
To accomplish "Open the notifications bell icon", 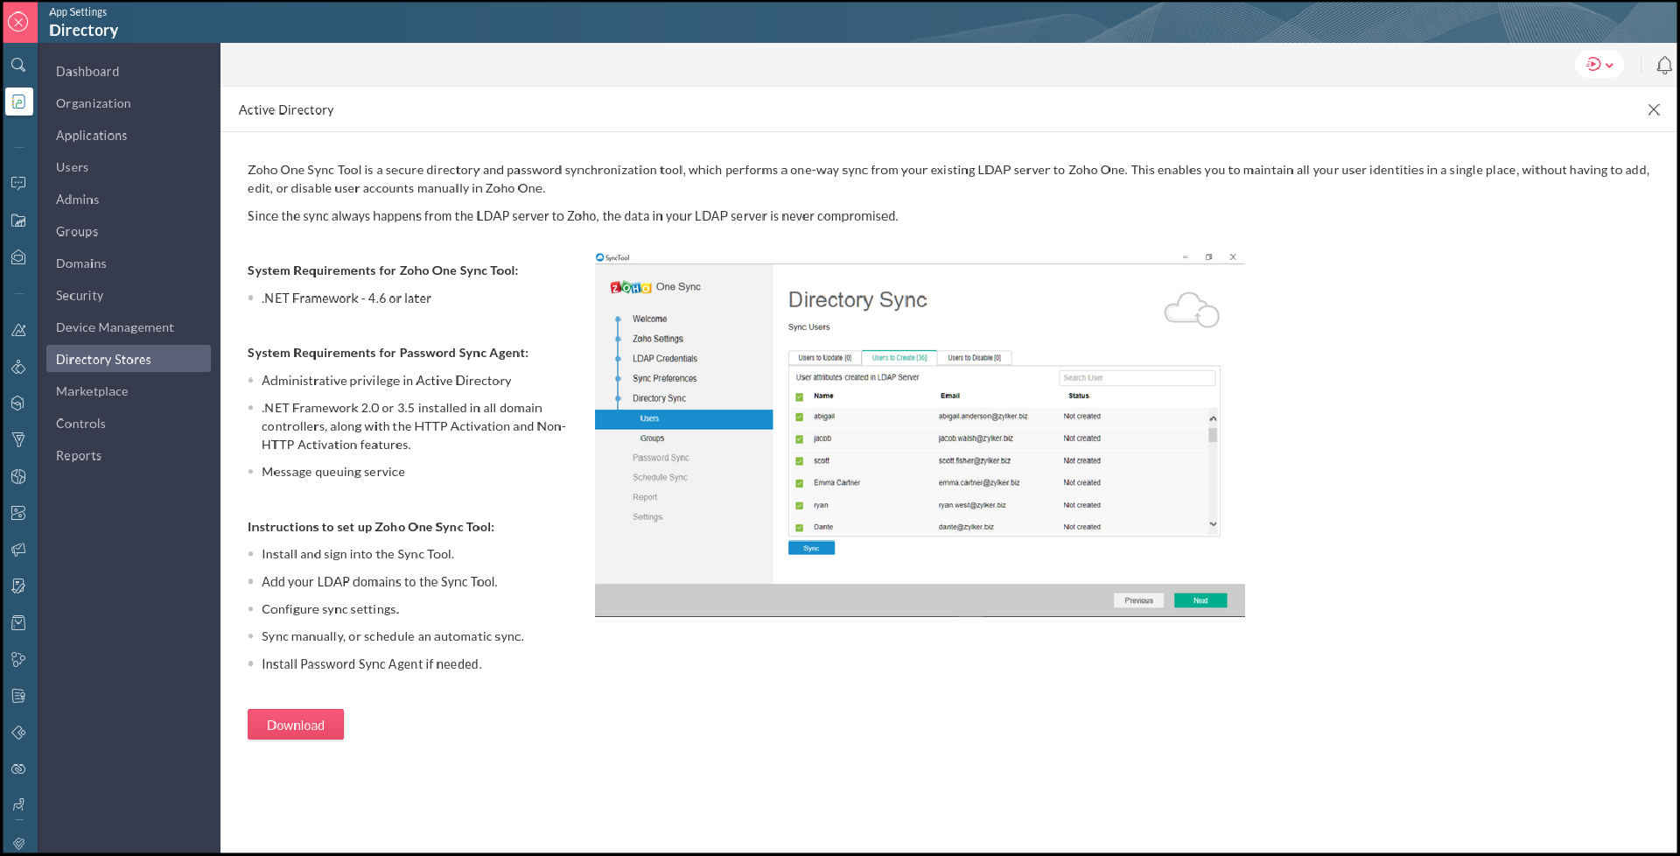I will click(1663, 66).
